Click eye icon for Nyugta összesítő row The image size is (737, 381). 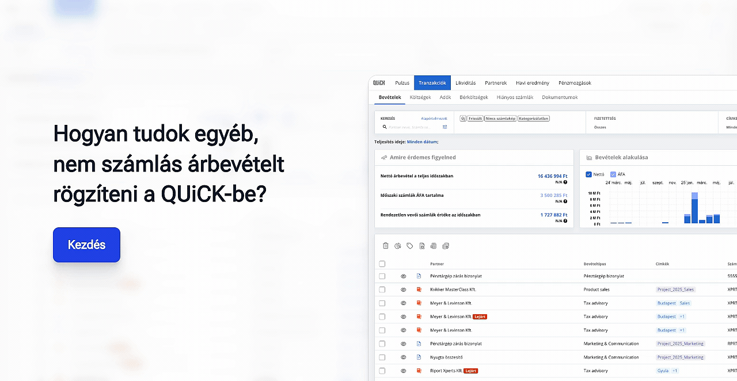404,357
